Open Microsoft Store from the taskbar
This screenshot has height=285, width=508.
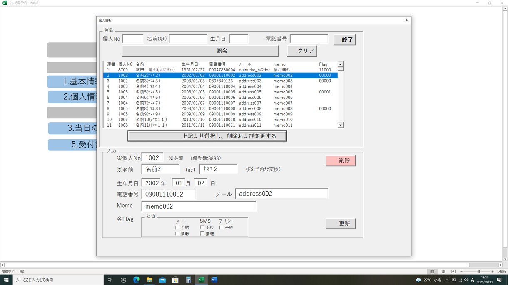pos(175,280)
